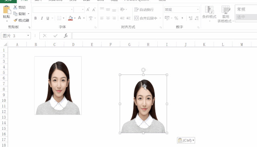Open the 数字 number dialog launcher
The image size is (257, 147).
pyautogui.click(x=198, y=27)
